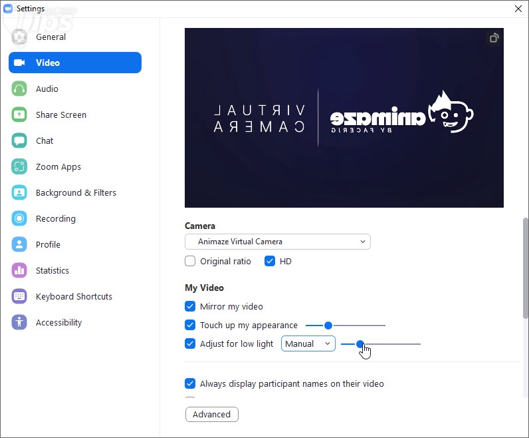529x438 pixels.
Task: Click the low light adjustment slider handle
Action: 360,344
